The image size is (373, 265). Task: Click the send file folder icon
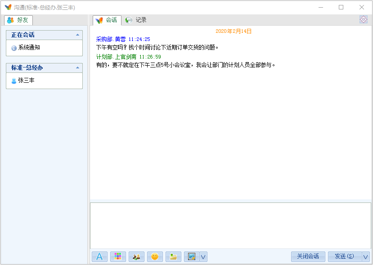point(173,256)
